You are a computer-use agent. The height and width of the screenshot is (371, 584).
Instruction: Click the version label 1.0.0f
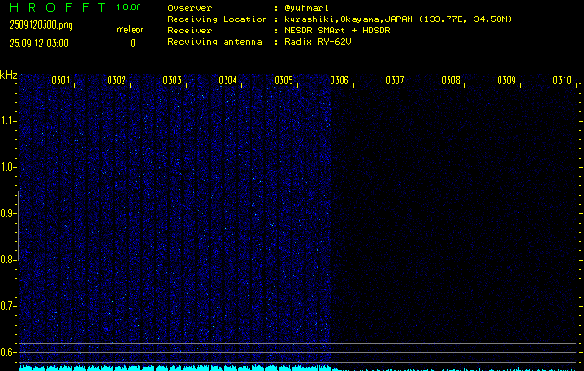coord(128,7)
